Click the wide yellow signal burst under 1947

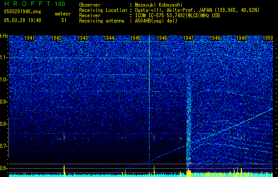(x=189, y=173)
